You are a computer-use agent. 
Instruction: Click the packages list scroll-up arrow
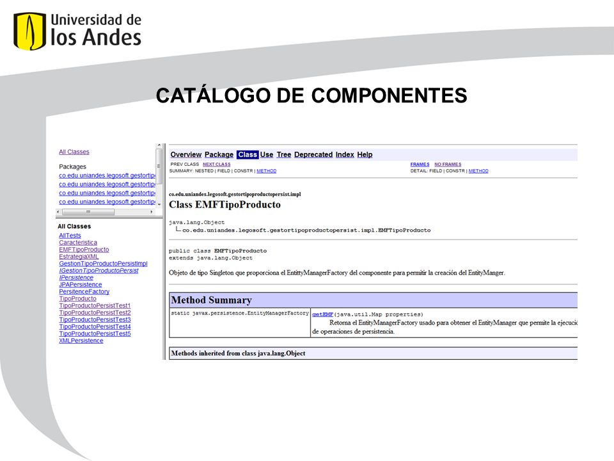[159, 145]
